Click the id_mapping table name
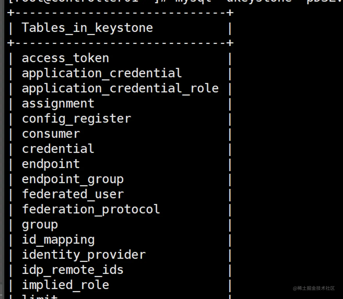 [58, 240]
